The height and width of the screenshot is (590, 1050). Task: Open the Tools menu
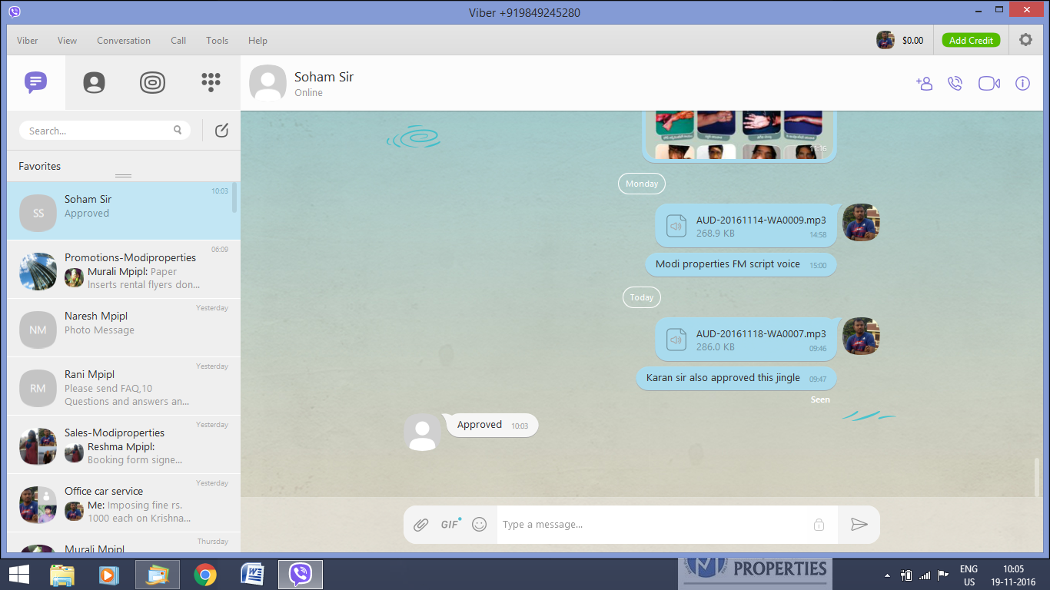(x=217, y=41)
